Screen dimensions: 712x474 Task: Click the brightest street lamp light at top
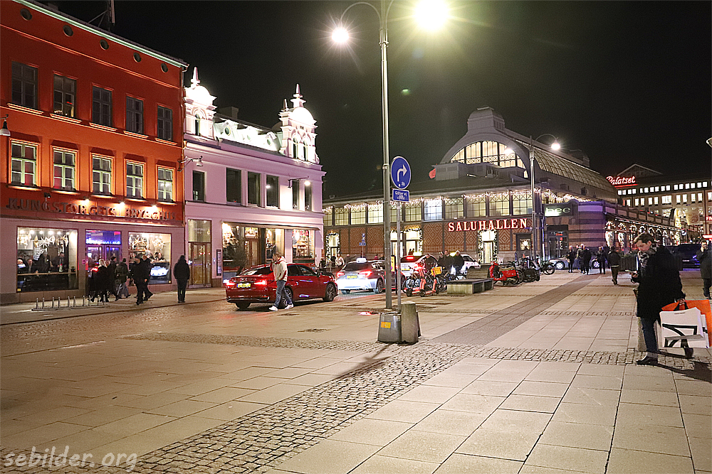coord(431,14)
